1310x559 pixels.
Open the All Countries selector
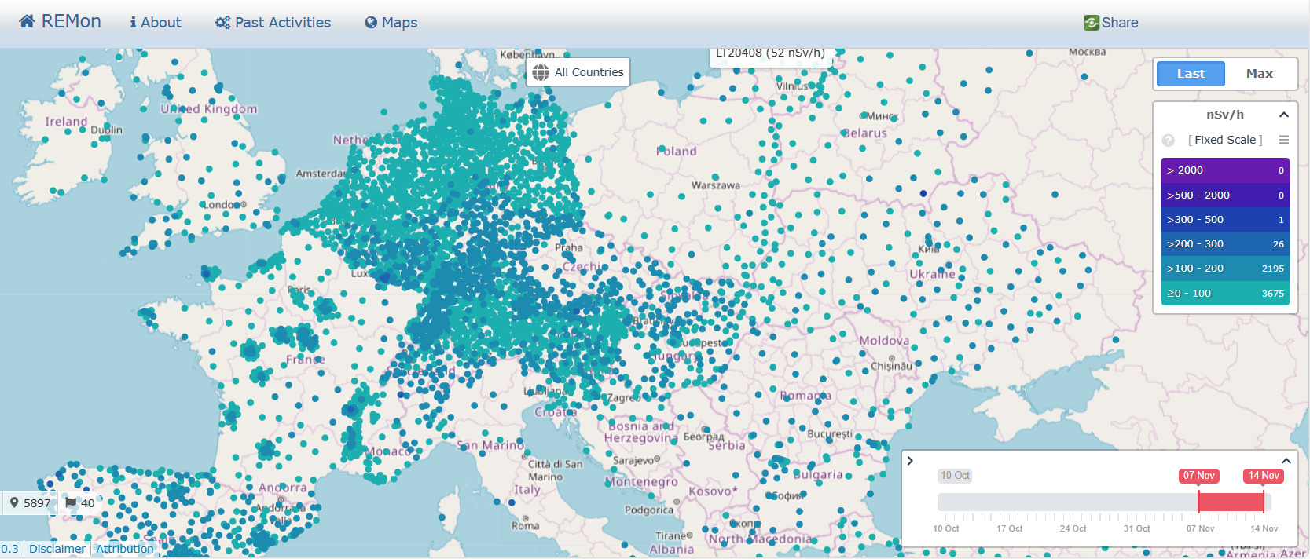pos(578,72)
